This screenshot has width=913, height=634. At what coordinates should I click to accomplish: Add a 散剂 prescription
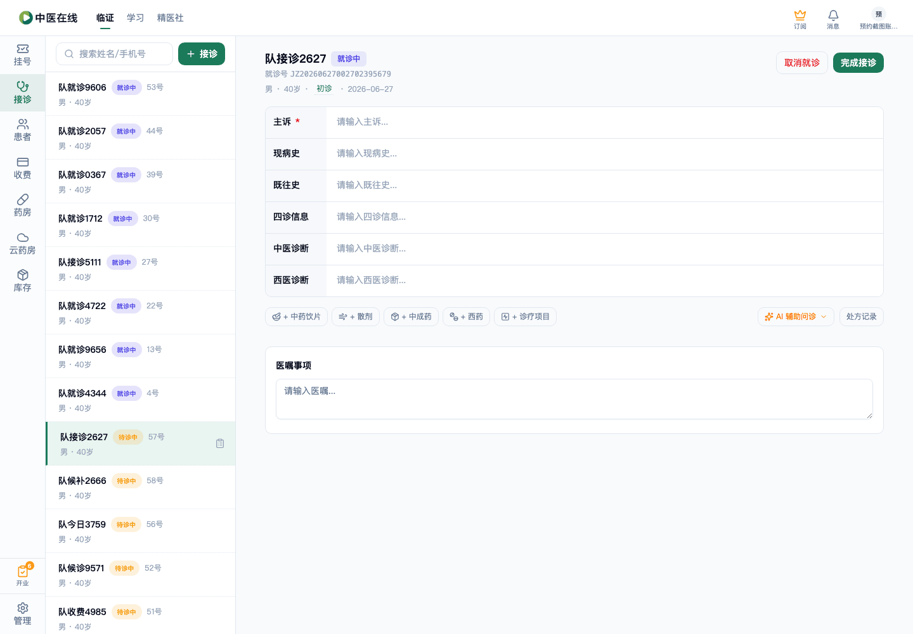pos(356,317)
